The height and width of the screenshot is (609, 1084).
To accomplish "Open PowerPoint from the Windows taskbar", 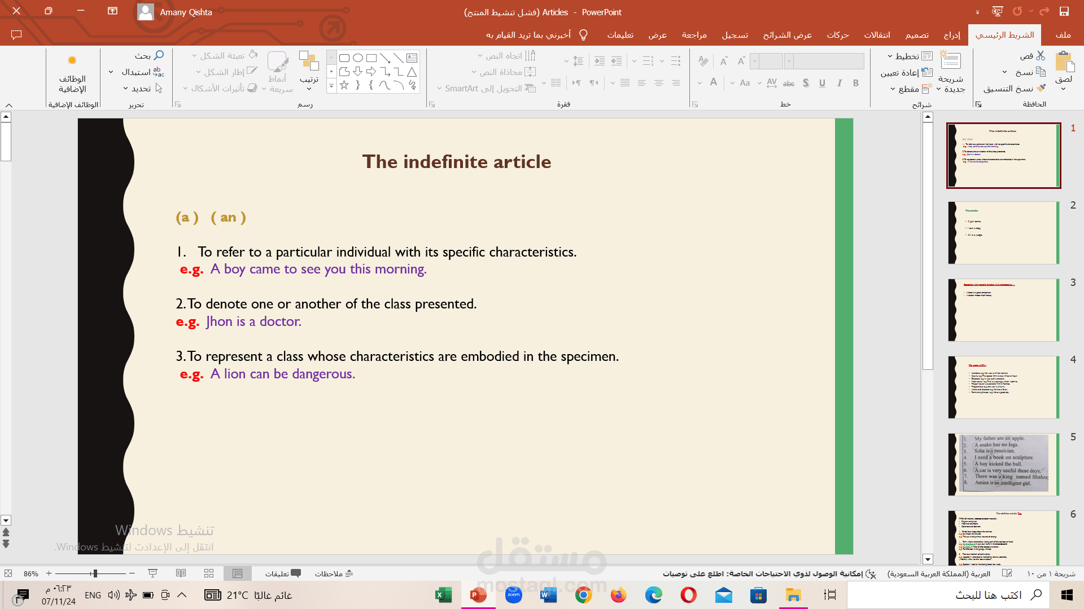I will coord(478,595).
